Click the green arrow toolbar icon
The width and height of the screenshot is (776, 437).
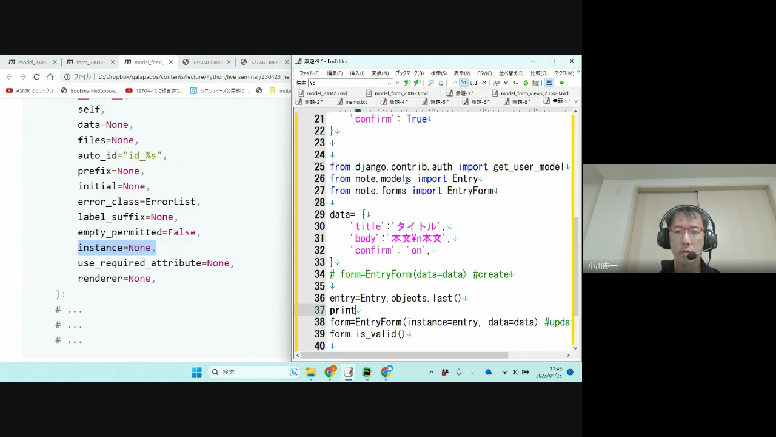pyautogui.click(x=562, y=83)
